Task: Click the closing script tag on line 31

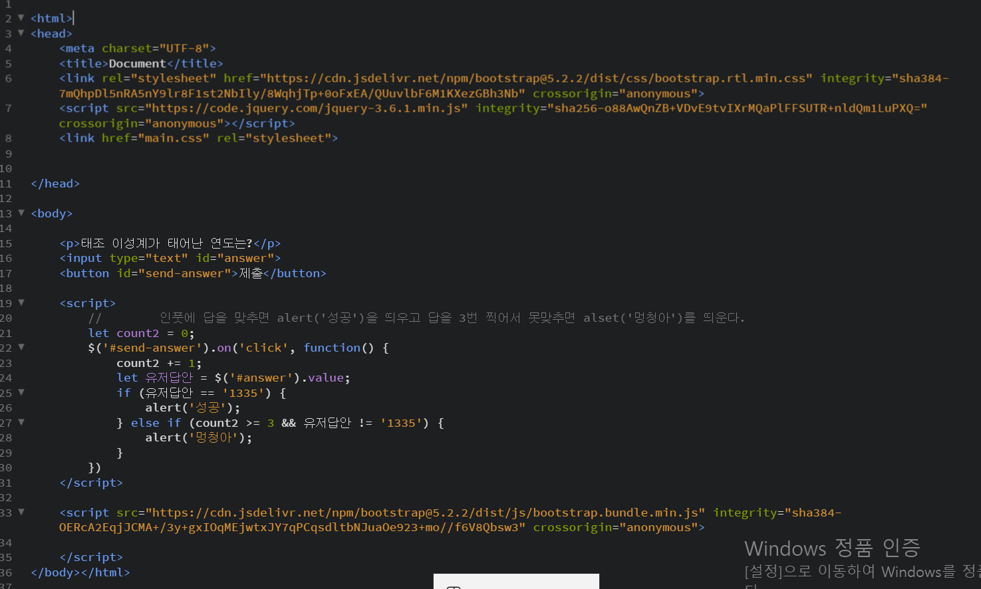Action: (91, 483)
